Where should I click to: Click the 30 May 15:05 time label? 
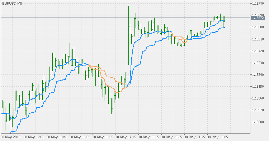pyautogui.click(x=80, y=137)
